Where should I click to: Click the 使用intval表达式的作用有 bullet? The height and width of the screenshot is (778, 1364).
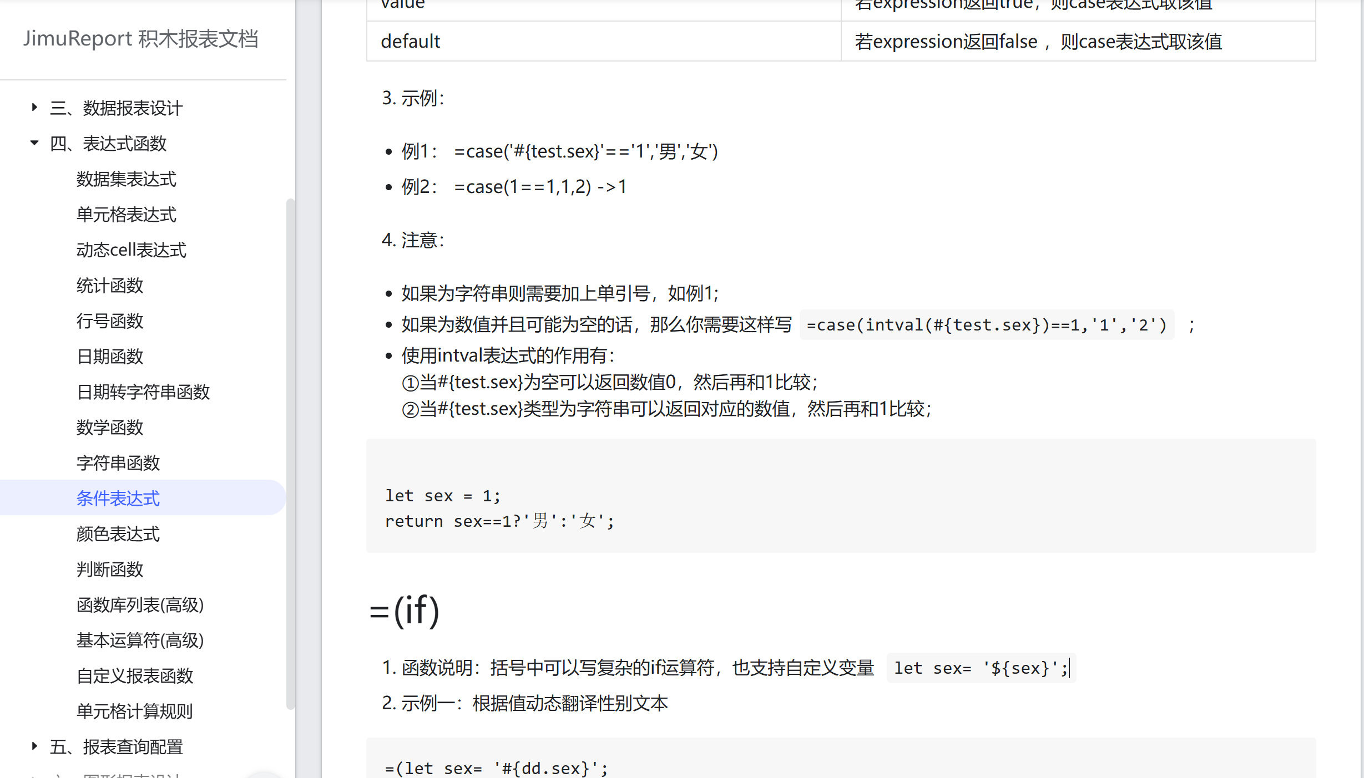(x=508, y=355)
